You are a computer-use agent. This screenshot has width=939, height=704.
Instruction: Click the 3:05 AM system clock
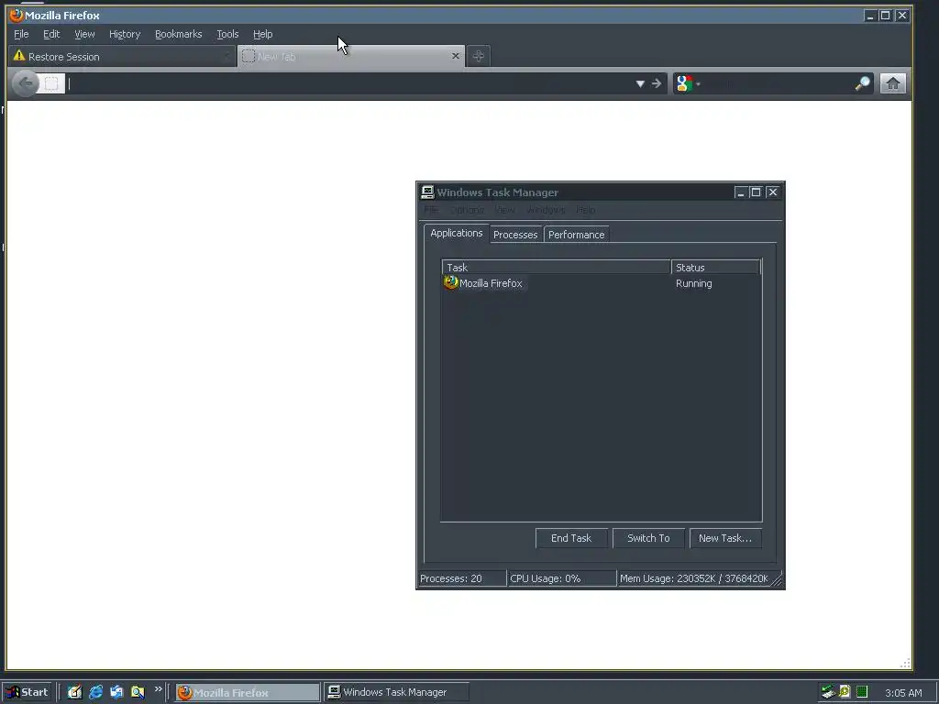pyautogui.click(x=903, y=693)
